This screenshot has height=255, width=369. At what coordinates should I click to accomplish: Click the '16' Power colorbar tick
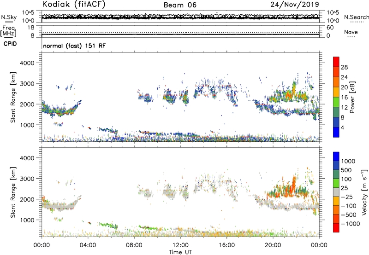344,98
